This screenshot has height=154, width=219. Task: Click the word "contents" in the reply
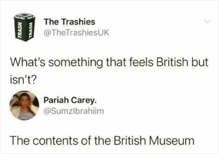pyautogui.click(x=55, y=141)
